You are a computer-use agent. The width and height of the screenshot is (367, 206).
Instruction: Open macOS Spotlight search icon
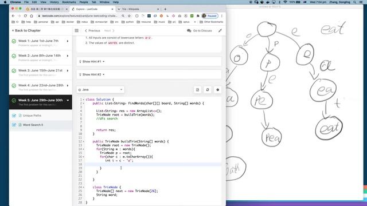click(x=355, y=2)
